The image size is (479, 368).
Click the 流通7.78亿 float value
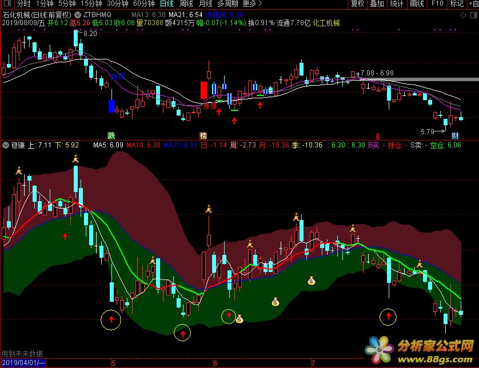point(293,23)
